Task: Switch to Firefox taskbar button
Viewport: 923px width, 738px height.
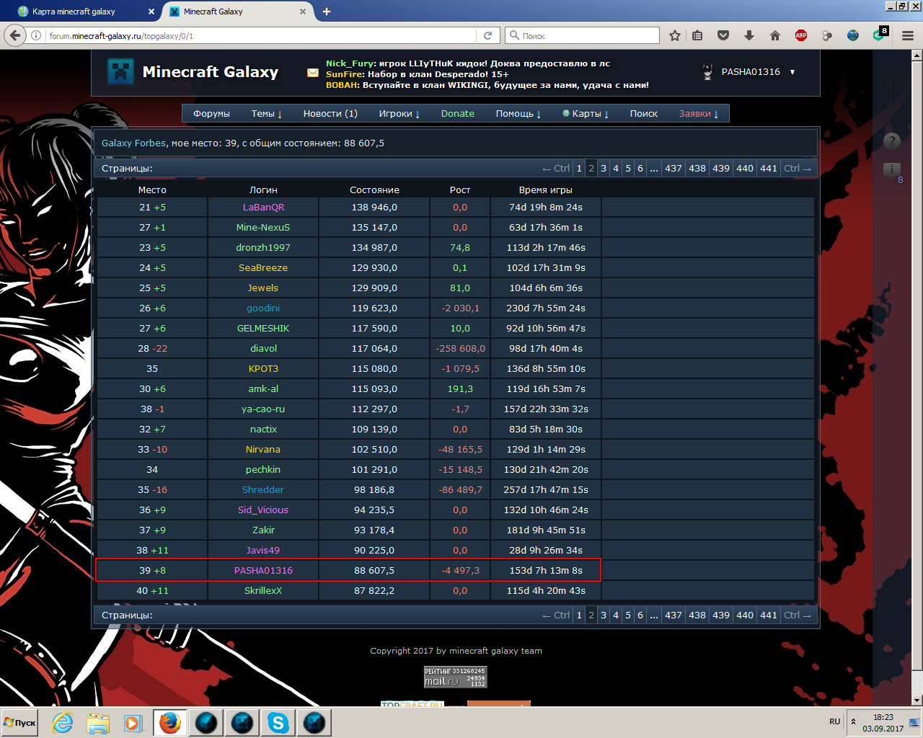Action: click(170, 722)
